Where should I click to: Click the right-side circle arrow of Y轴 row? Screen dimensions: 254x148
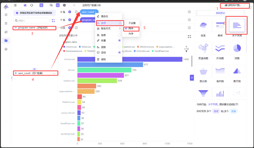coord(189,20)
